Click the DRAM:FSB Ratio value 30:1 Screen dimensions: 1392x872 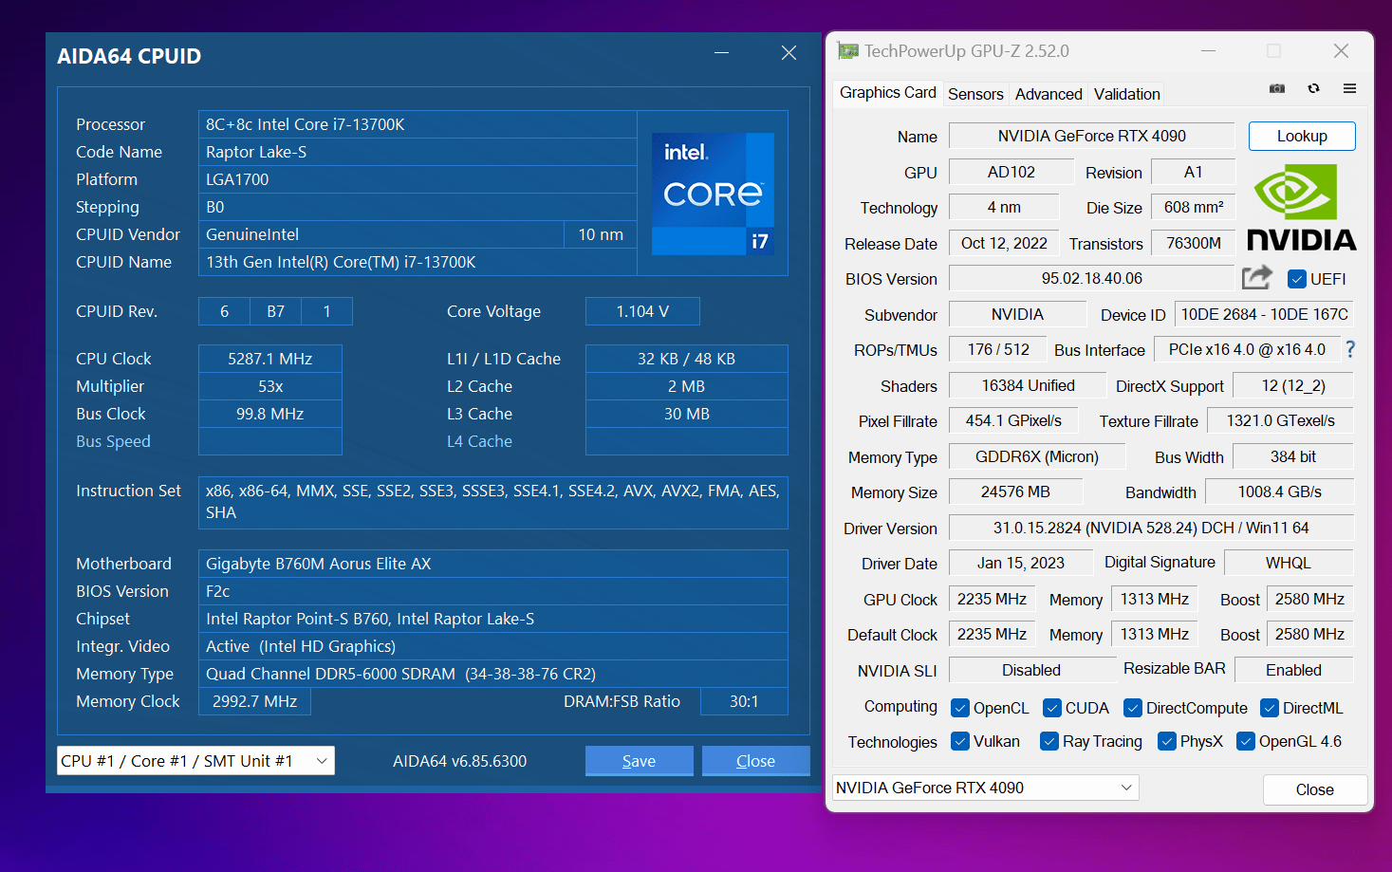point(744,701)
